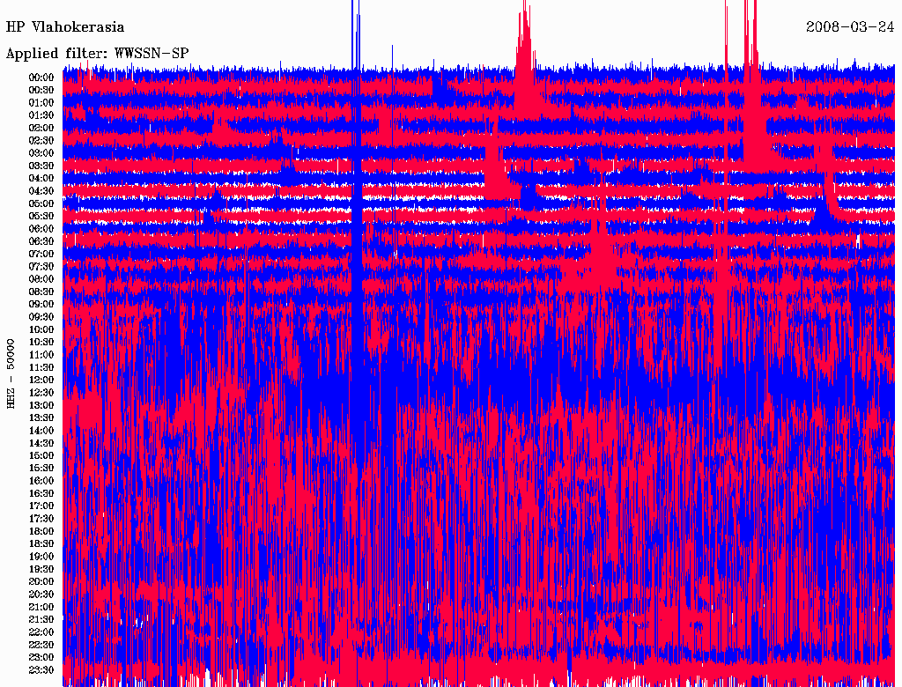This screenshot has height=687, width=902.
Task: Select the 21:00 time row label
Action: pos(41,607)
